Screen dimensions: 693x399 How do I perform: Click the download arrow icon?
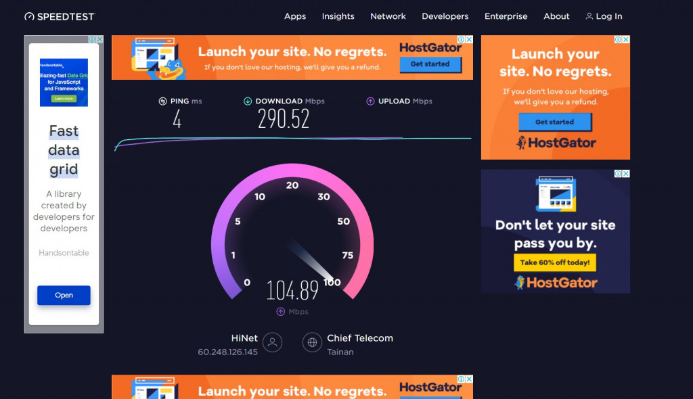point(248,101)
